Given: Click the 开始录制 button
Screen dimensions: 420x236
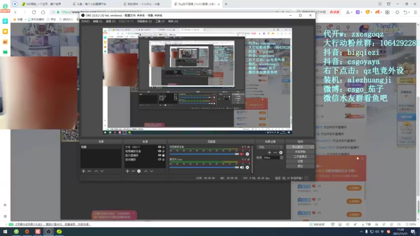Looking at the screenshot, I should click(x=300, y=152).
